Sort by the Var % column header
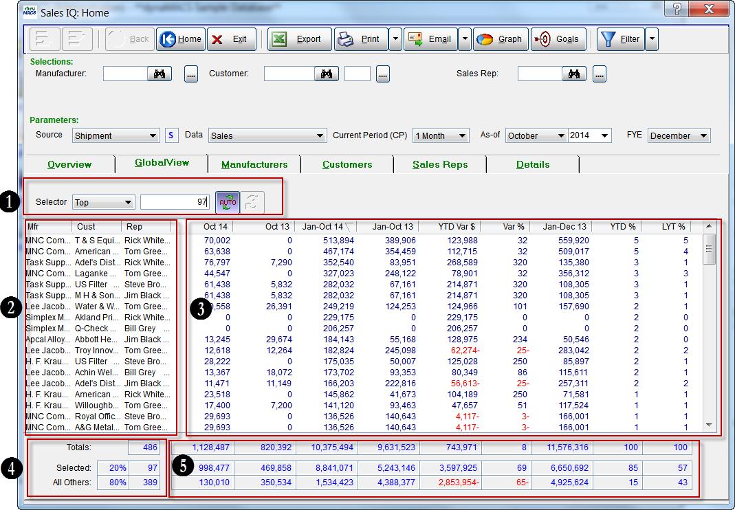 pyautogui.click(x=505, y=226)
